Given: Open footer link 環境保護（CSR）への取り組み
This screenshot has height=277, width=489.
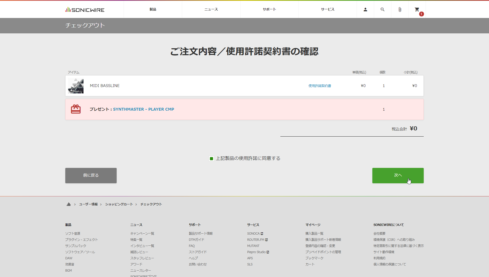Looking at the screenshot, I should pyautogui.click(x=394, y=240).
